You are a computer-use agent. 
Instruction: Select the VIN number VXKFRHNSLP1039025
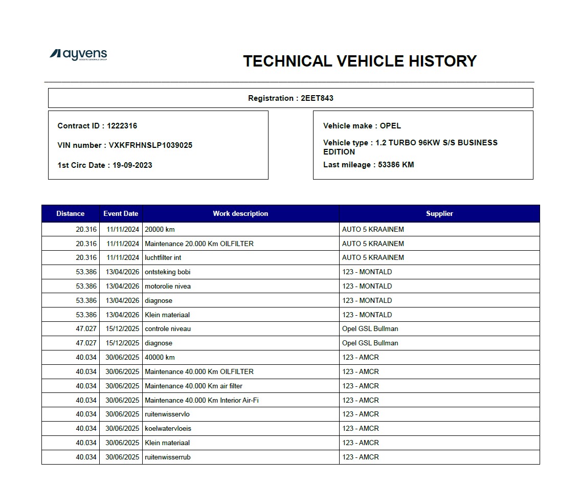tap(125, 145)
